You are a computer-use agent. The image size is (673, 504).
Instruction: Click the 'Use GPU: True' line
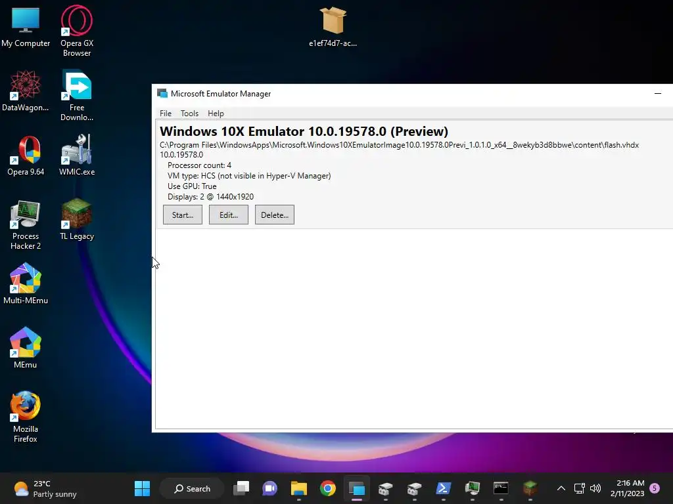(192, 186)
